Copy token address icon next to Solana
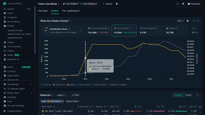This screenshot has width=205, height=115. 117,4
